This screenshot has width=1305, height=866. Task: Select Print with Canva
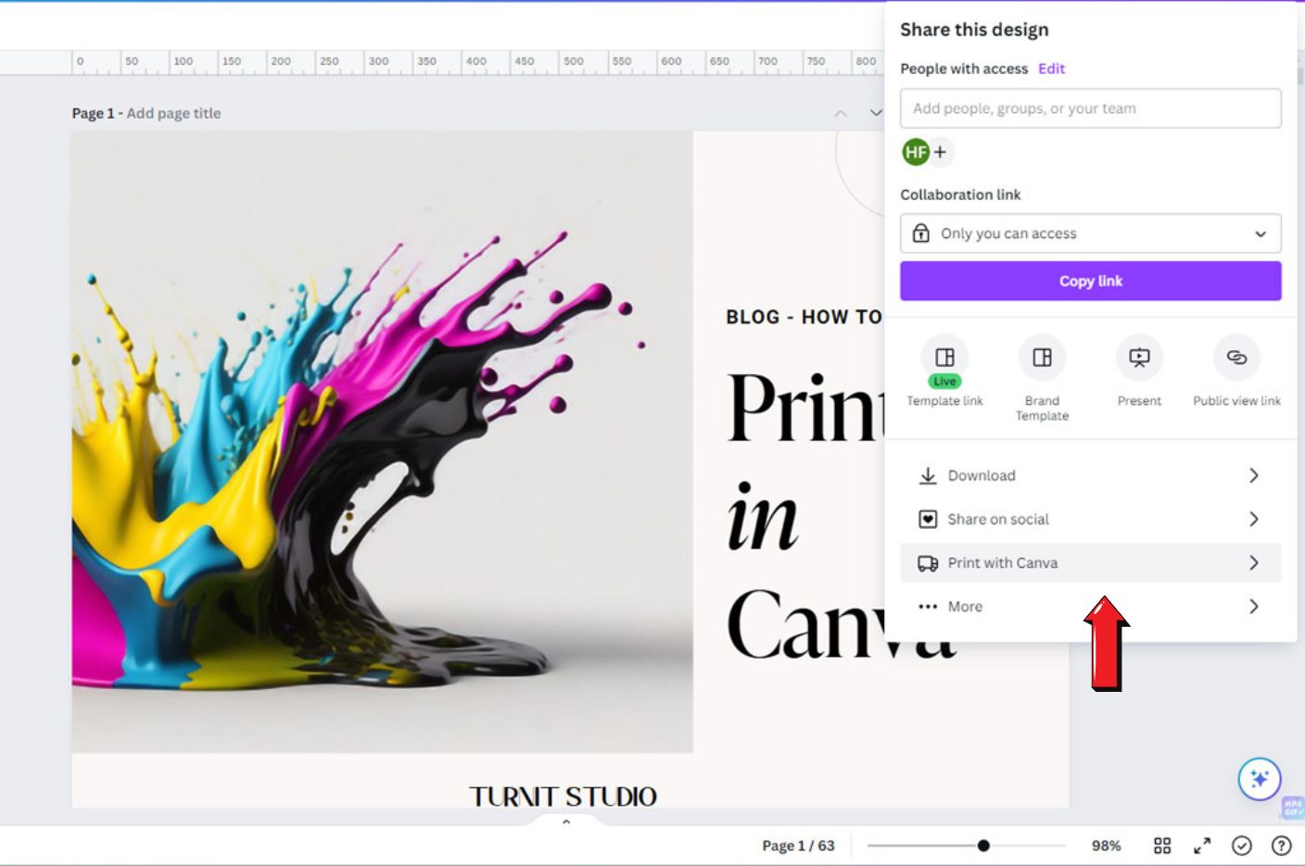point(1090,562)
